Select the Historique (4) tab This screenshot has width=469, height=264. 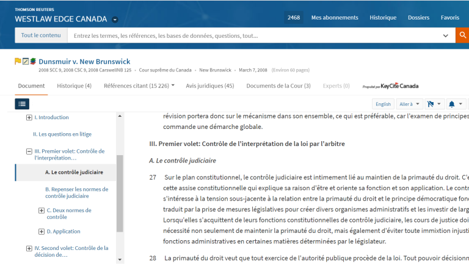point(74,86)
